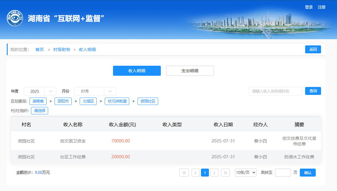337x191 pixels.
Task: Open the 登录 login link
Action: tap(309, 7)
